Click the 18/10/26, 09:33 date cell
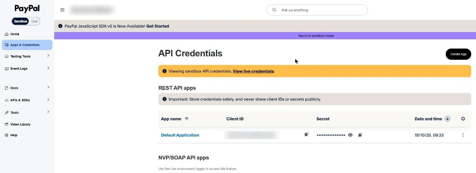476x173 pixels. click(429, 135)
